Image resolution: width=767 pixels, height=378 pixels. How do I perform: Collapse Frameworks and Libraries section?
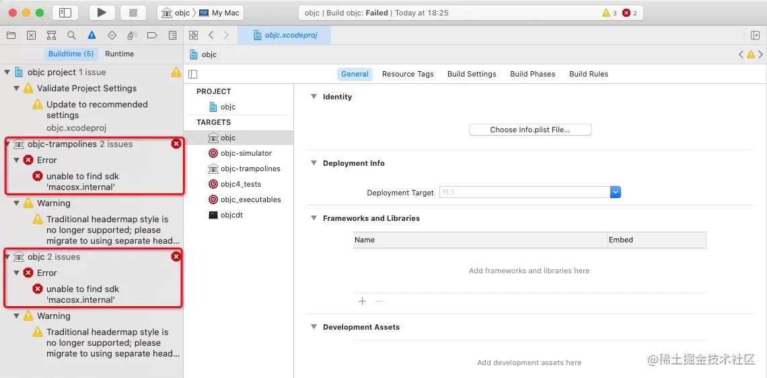pos(314,218)
